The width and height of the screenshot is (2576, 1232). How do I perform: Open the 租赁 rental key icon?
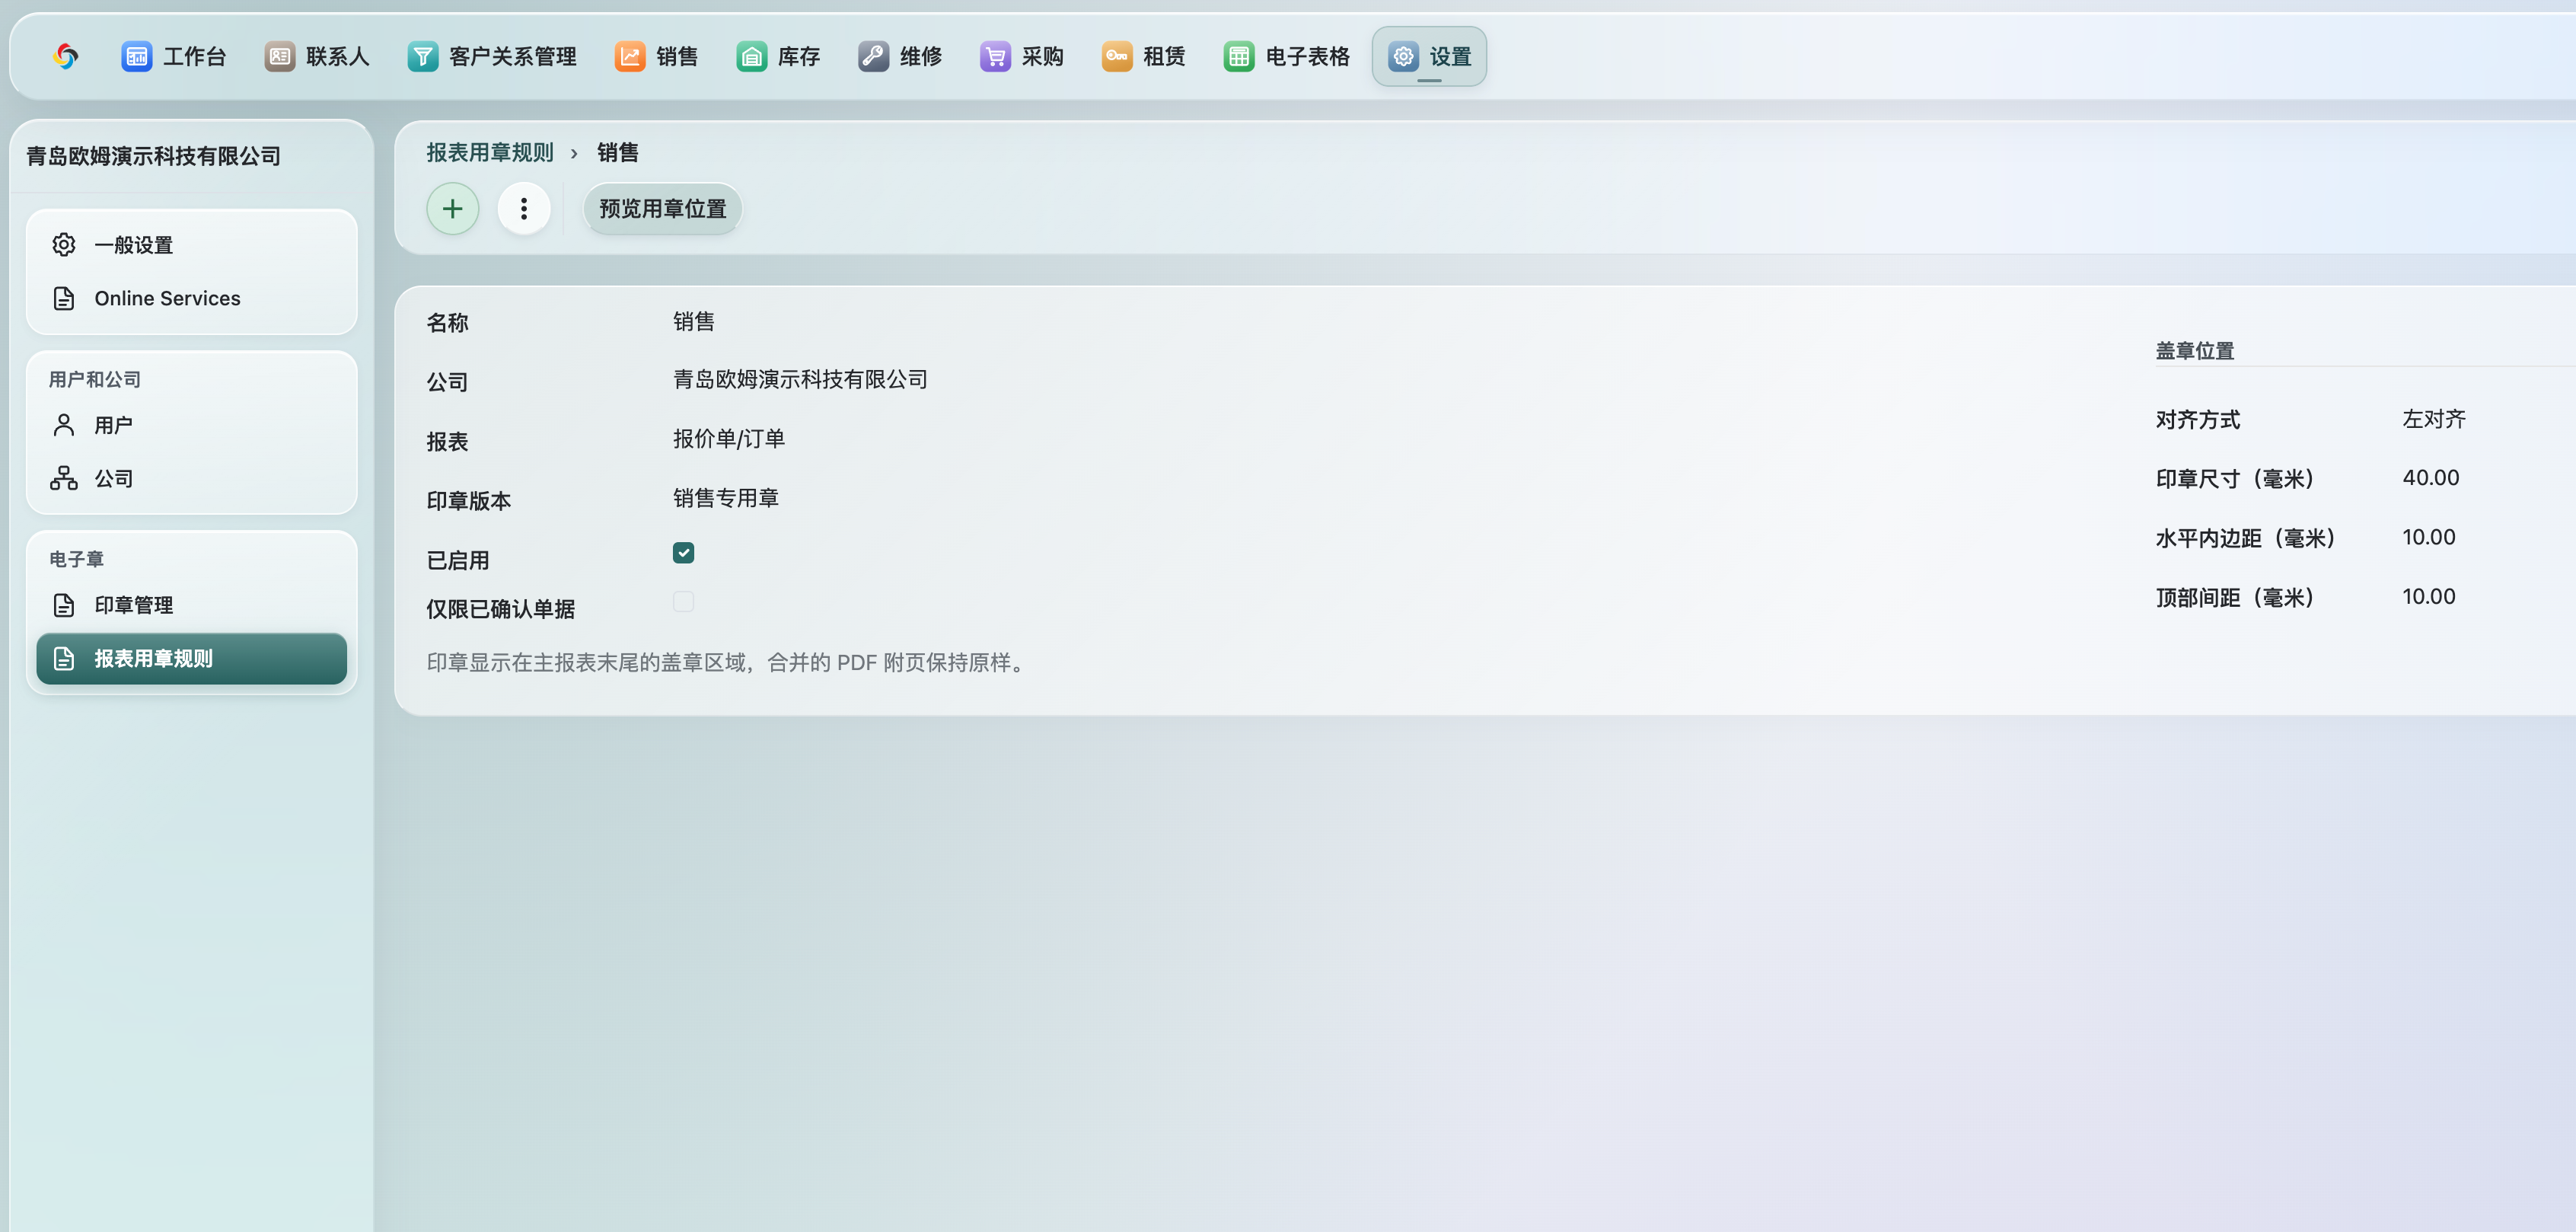point(1117,56)
